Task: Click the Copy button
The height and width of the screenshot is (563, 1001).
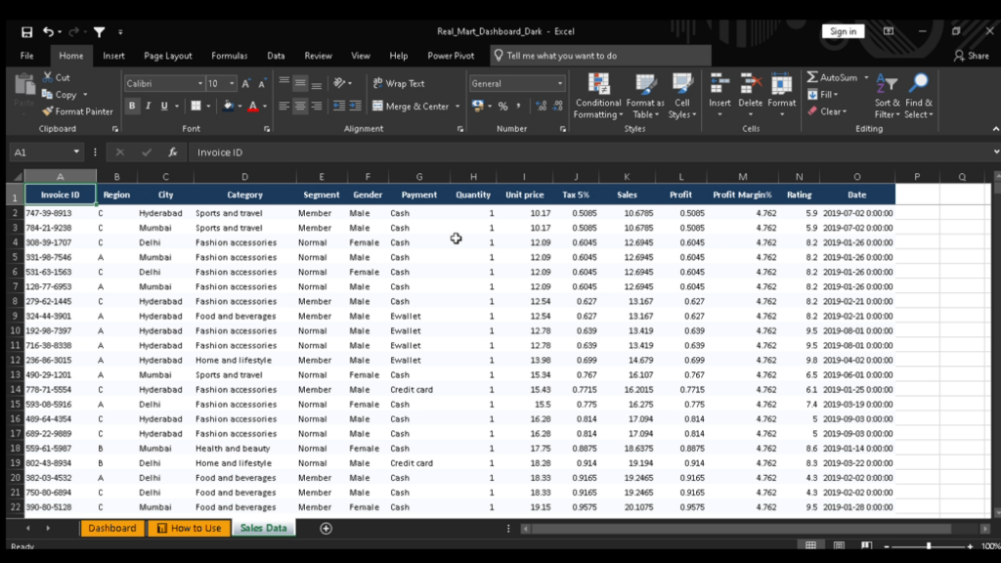Action: pyautogui.click(x=60, y=95)
